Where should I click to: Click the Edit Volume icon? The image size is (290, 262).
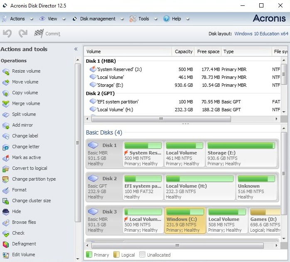6,255
